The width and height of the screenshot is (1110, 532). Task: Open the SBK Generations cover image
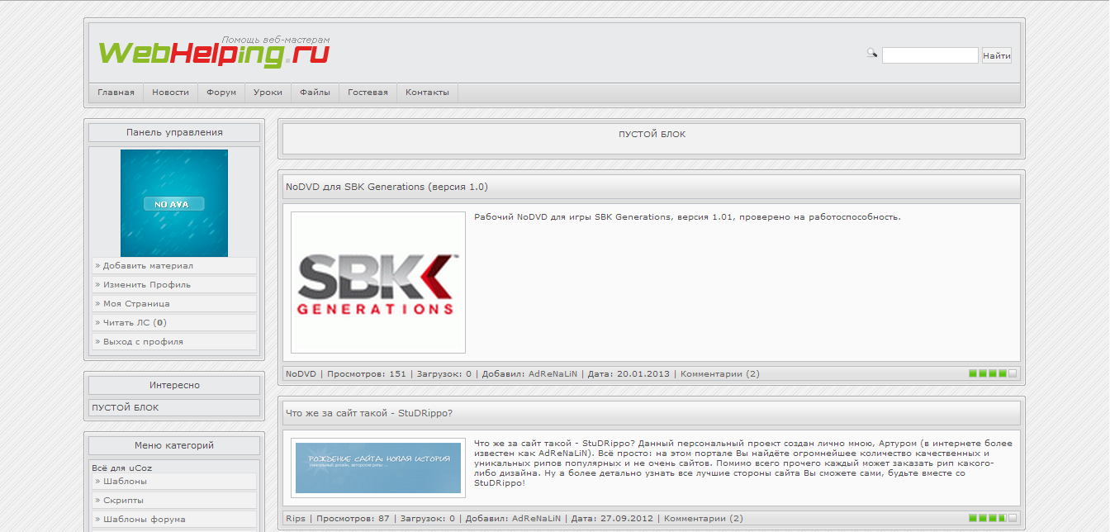pos(377,281)
